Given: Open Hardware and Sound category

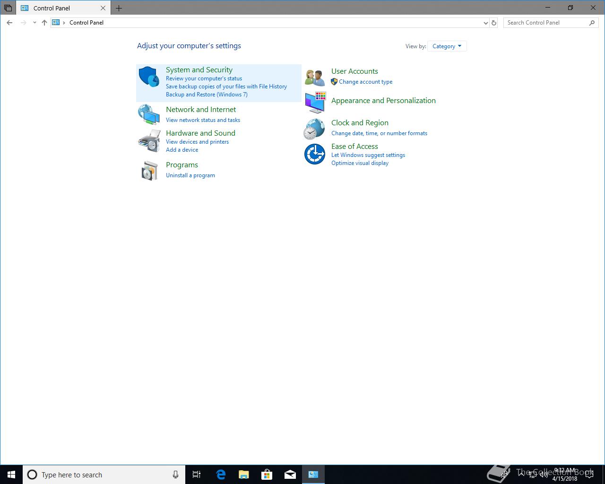Looking at the screenshot, I should click(200, 133).
